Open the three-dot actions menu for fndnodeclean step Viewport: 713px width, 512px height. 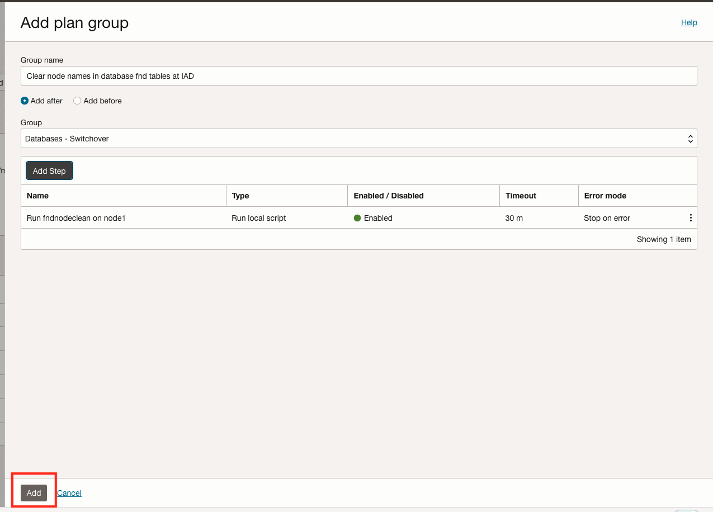(x=691, y=218)
